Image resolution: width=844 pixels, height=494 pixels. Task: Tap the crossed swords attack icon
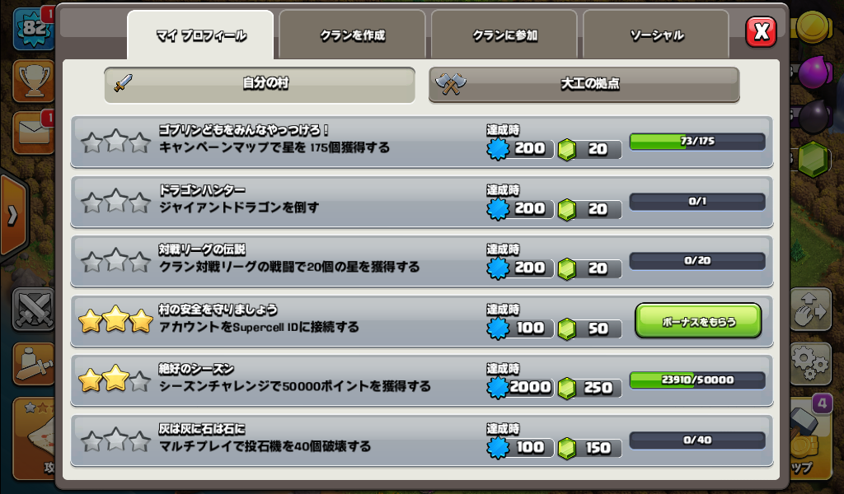33,310
